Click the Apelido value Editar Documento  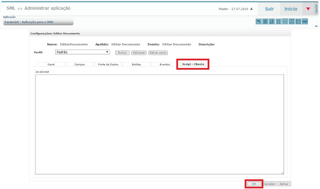126,44
